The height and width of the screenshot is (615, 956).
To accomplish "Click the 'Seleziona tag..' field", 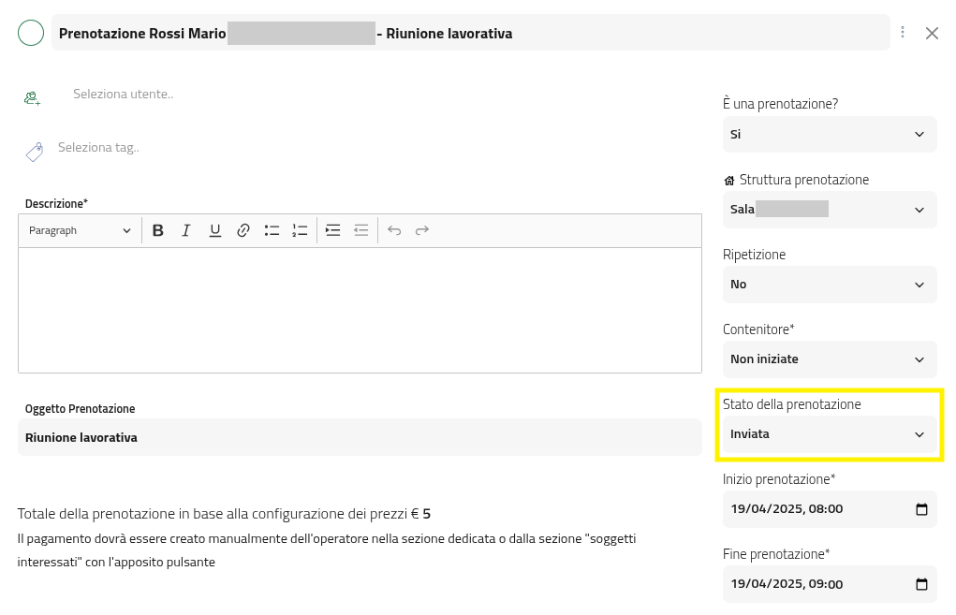I will (x=98, y=148).
